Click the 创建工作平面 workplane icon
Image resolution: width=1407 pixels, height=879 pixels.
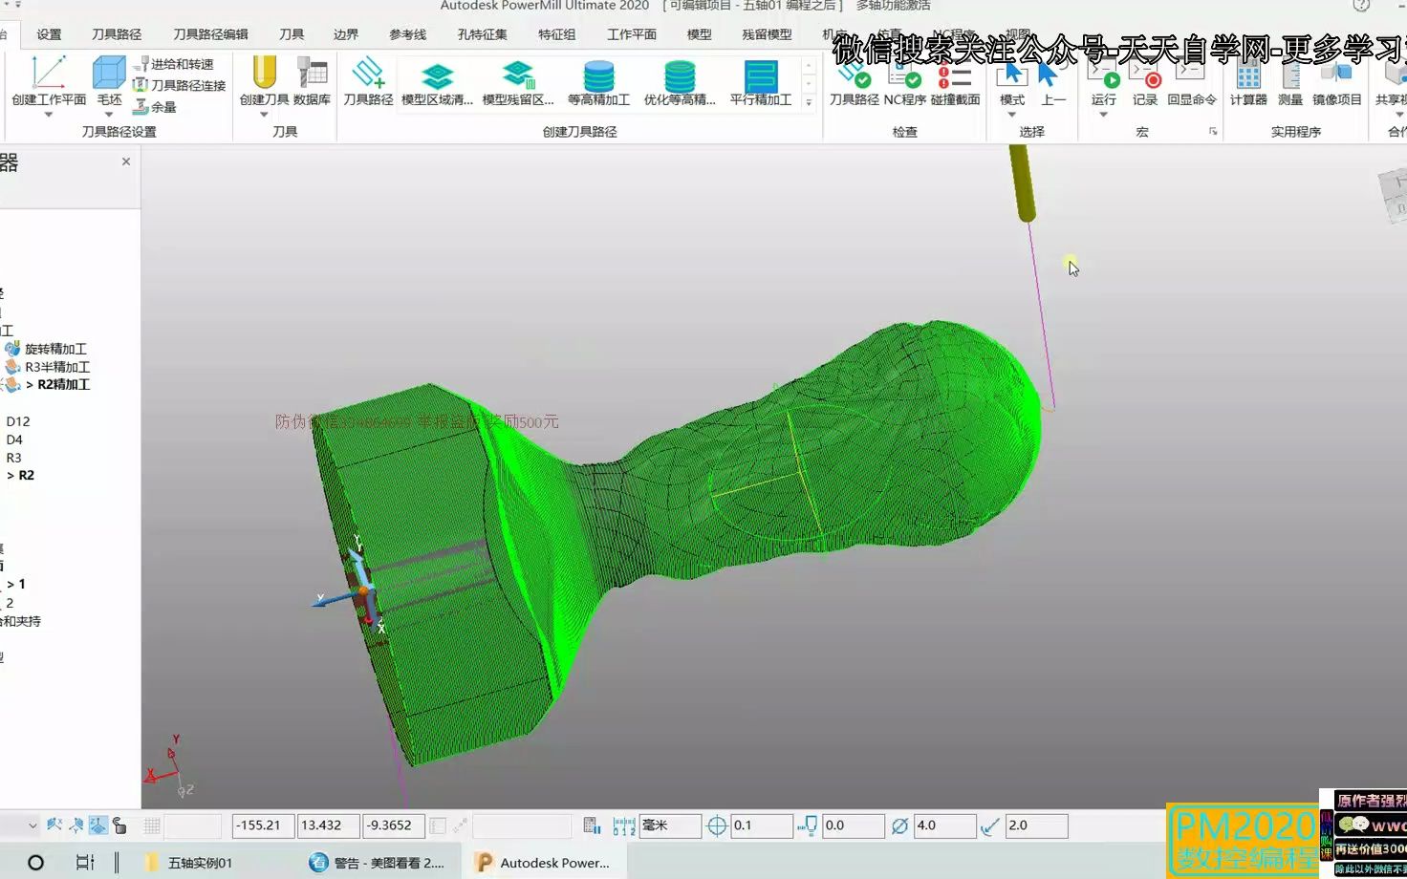pos(49,74)
